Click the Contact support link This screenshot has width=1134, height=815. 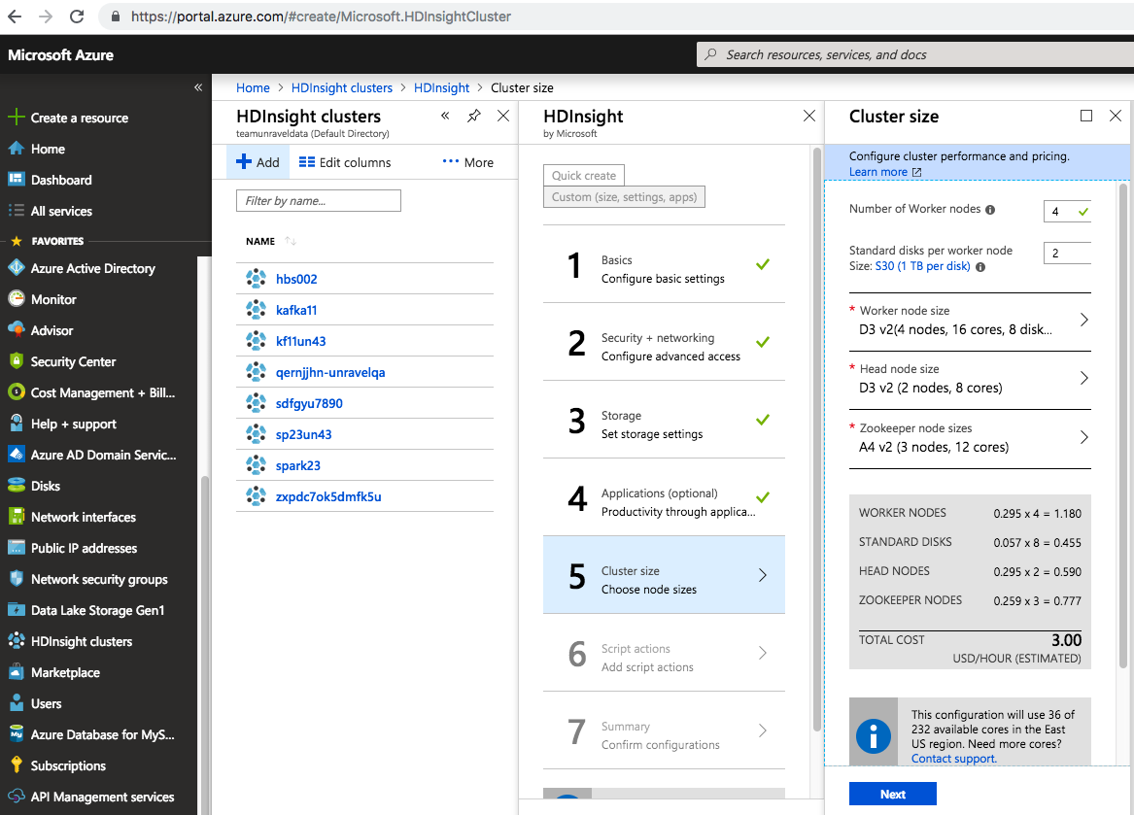[953, 759]
